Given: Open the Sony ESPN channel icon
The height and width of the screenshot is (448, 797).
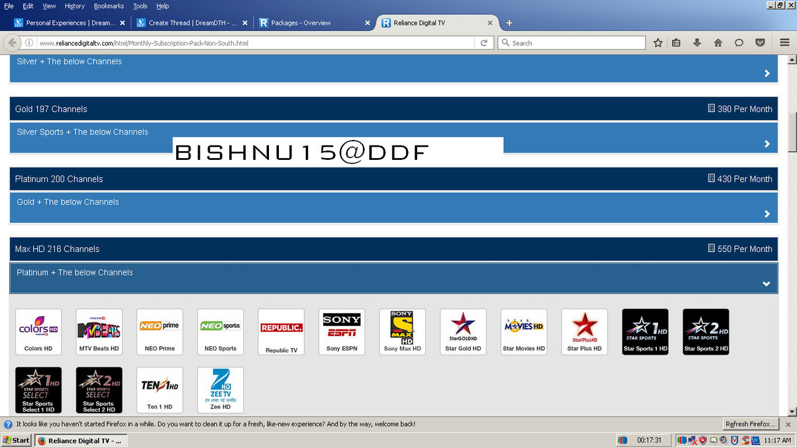Looking at the screenshot, I should pos(342,332).
